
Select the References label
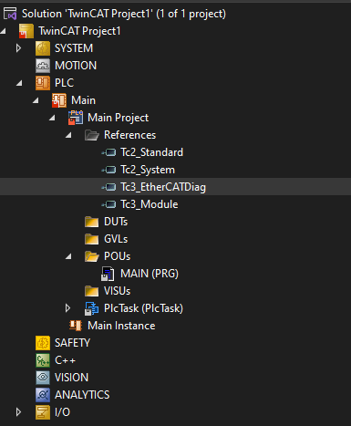[130, 135]
